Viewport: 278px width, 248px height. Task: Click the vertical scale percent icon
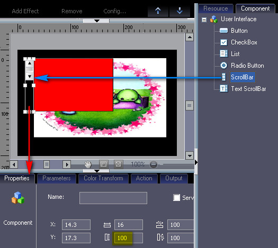click(x=160, y=237)
